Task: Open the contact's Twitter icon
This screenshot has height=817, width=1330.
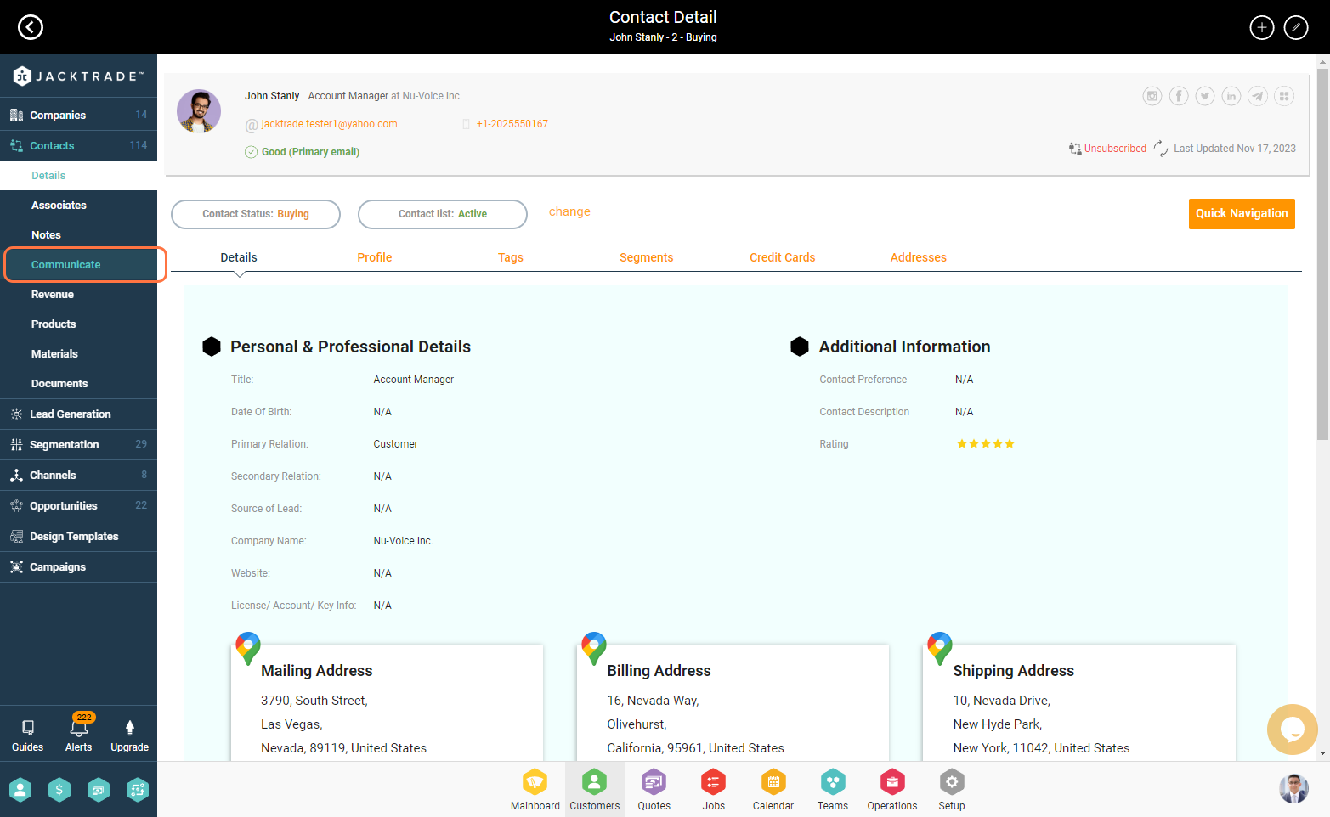Action: pos(1205,96)
